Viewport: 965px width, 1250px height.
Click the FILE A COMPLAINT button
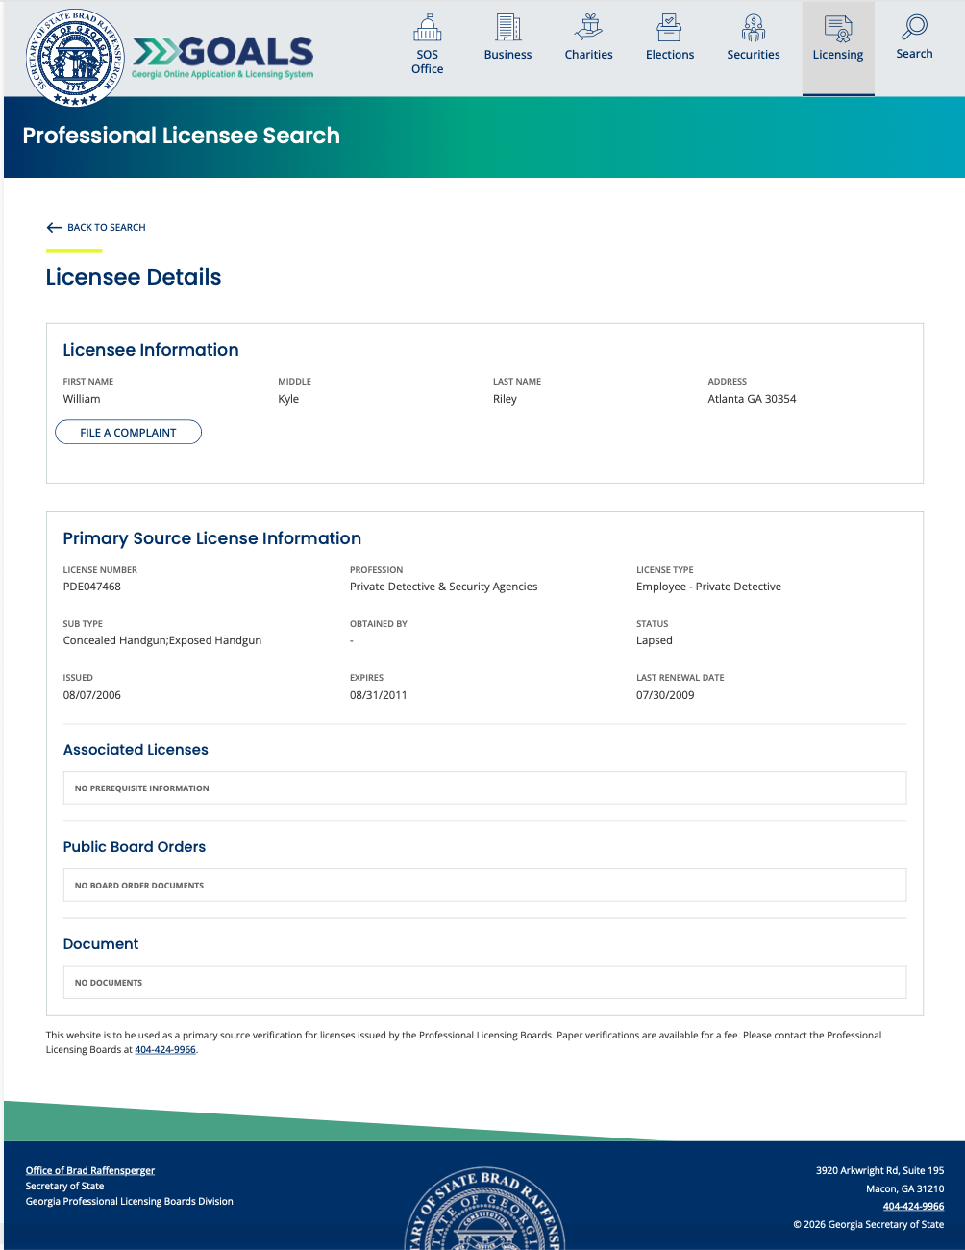pos(128,433)
